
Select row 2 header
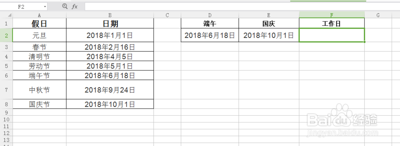[x=6, y=36]
